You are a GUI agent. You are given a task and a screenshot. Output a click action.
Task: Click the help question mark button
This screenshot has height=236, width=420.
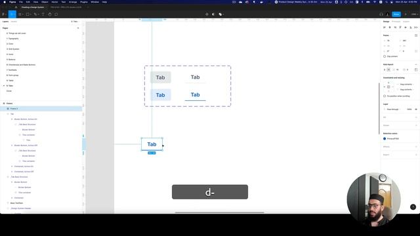(413, 207)
